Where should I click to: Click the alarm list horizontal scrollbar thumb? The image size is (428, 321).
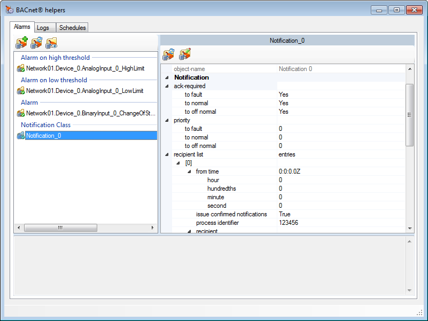pos(60,228)
